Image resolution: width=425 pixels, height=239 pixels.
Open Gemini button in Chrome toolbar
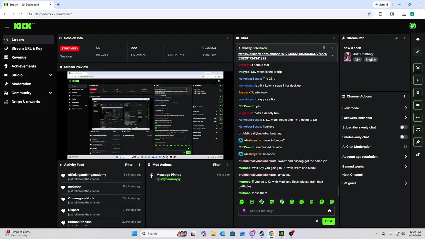pos(381,5)
